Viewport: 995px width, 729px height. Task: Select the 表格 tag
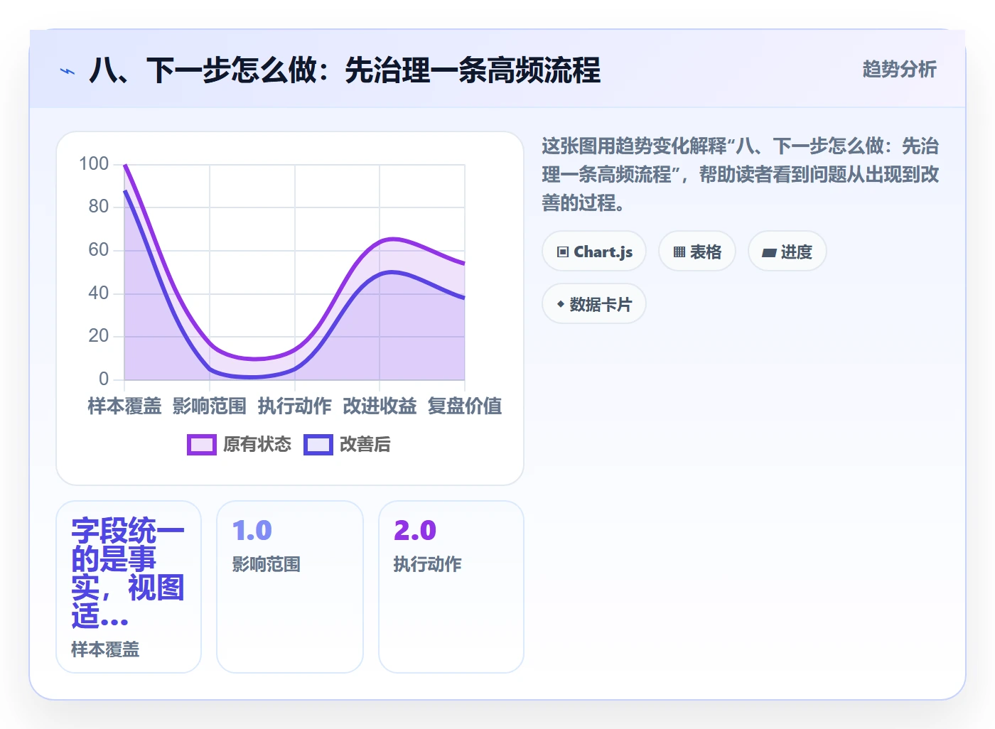697,252
